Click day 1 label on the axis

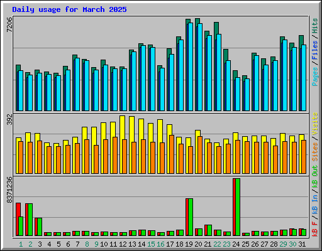click(21, 244)
